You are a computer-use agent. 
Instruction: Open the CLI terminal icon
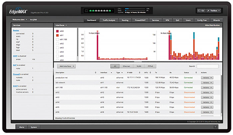(x=199, y=11)
